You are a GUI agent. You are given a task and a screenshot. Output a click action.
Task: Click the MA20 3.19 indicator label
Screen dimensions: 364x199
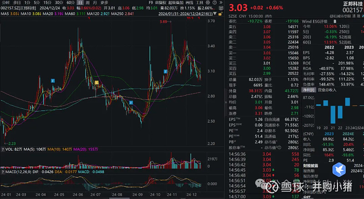pos(52,14)
